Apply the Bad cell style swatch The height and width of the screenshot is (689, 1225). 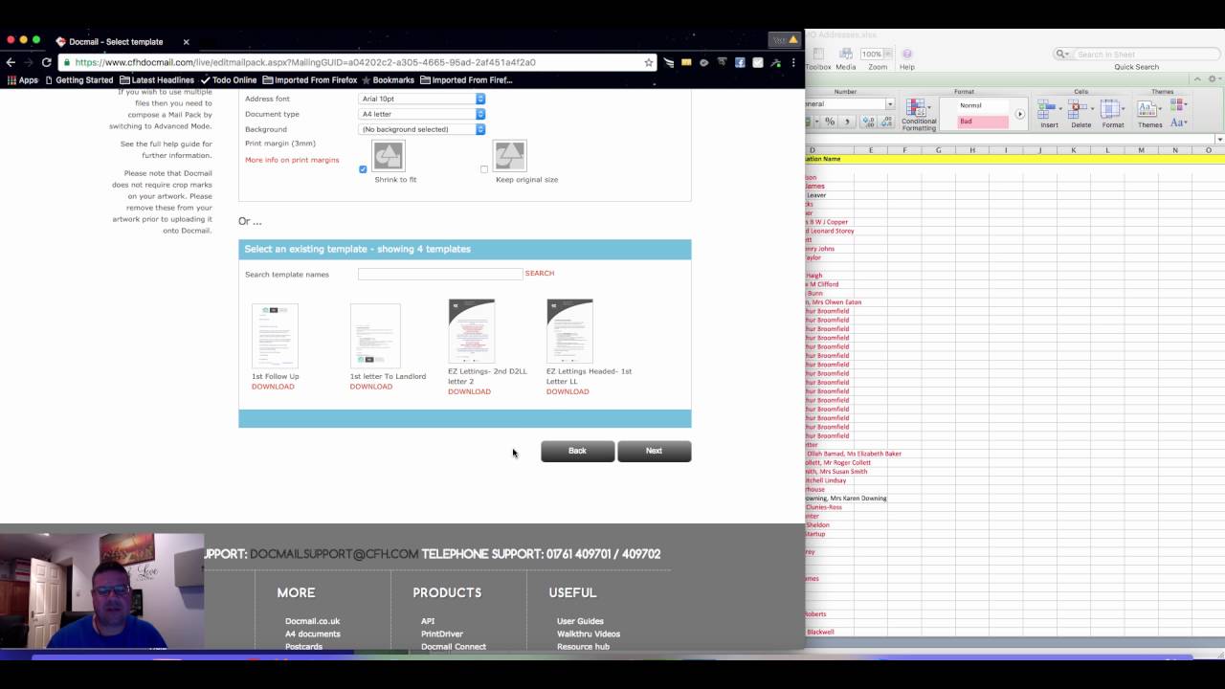pos(983,122)
